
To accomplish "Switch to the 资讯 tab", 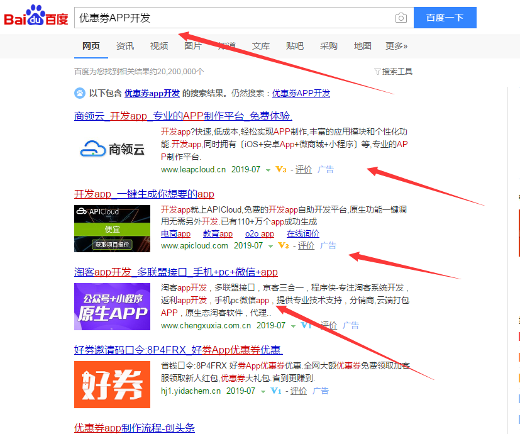I will tap(125, 46).
